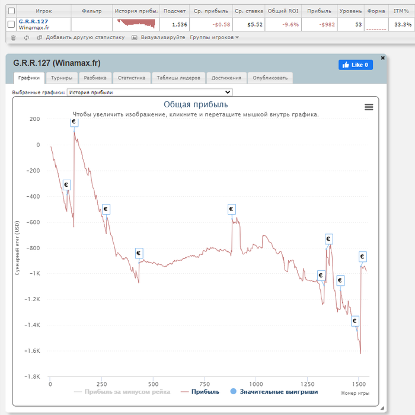Tick the select-all checkbox in the table header
The width and height of the screenshot is (415, 415).
point(11,11)
